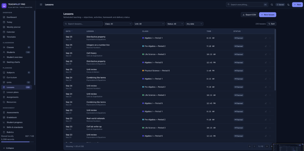Image resolution: width=304 pixels, height=151 pixels.
Task: Sort table by the STATUS column header
Action: (x=238, y=31)
